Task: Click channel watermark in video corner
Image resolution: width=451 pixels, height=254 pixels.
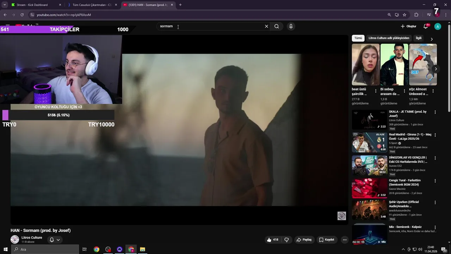Action: coord(342,216)
